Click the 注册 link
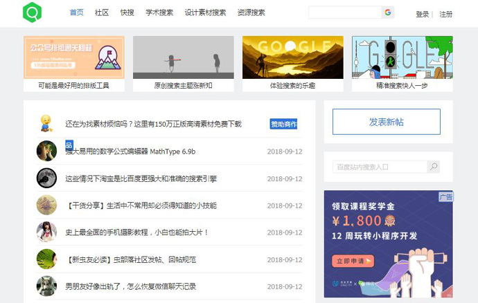Viewport: 478px width, 303px height. coord(445,14)
